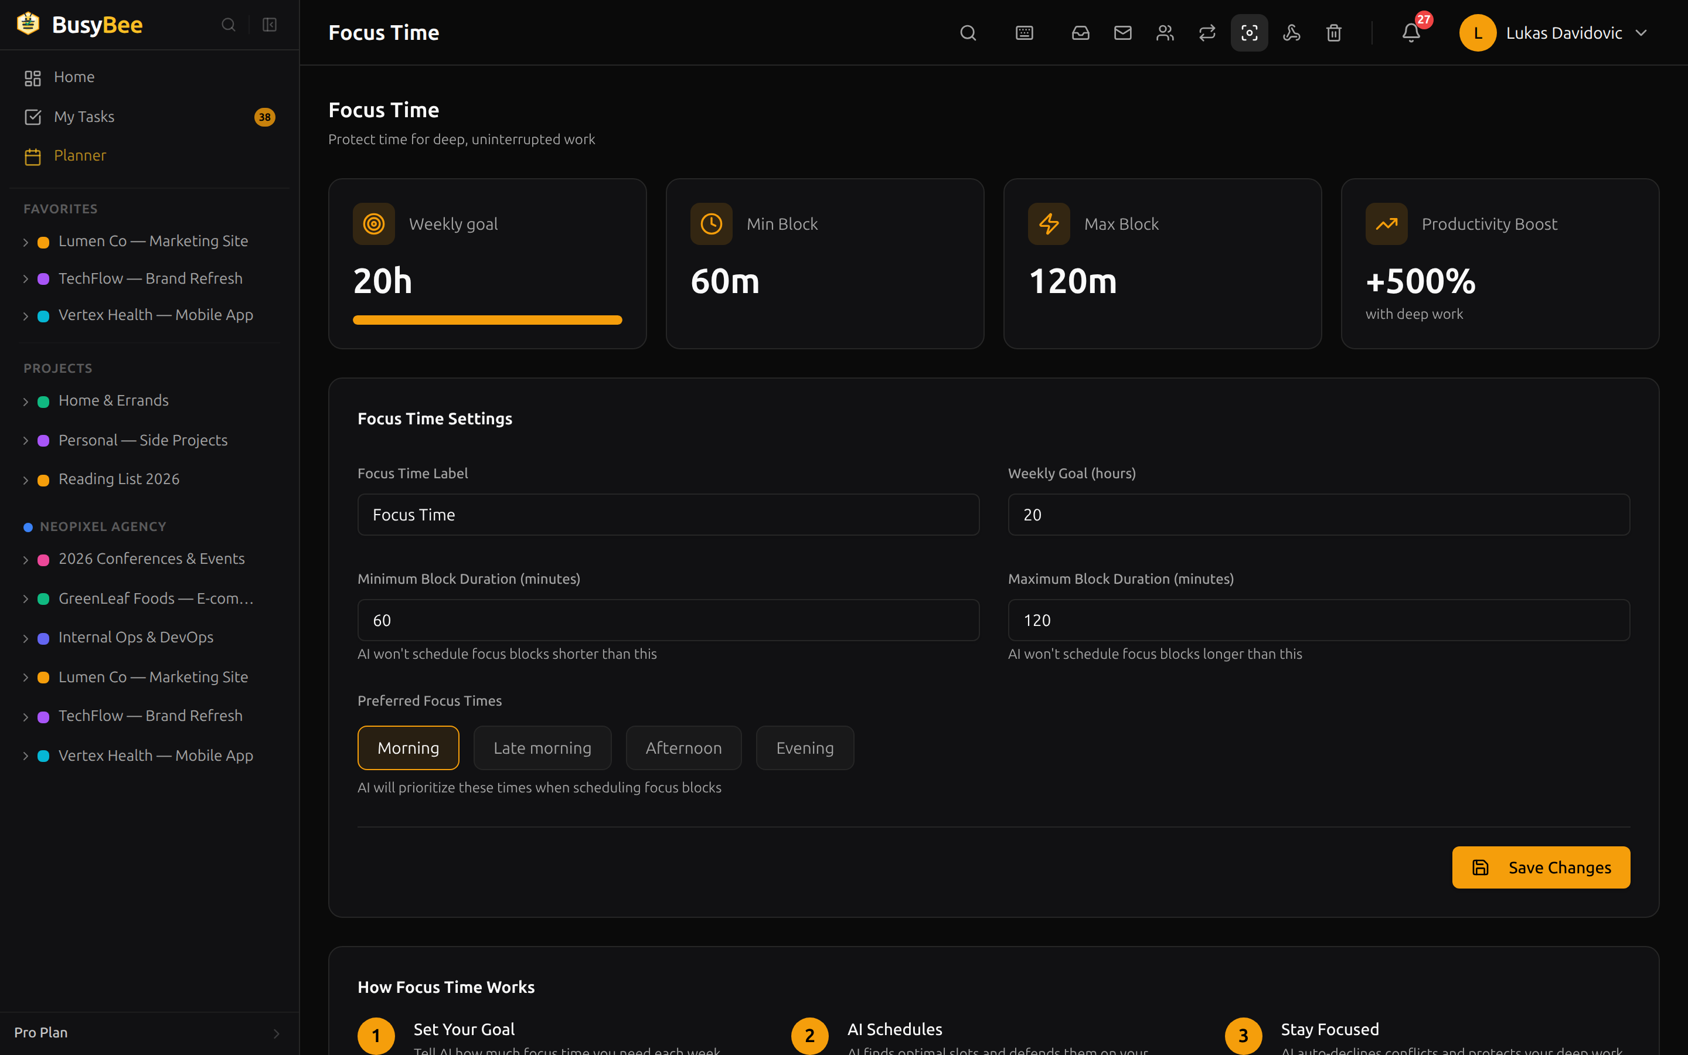Open search from top toolbar
Screen dimensions: 1688x1055
coord(968,33)
